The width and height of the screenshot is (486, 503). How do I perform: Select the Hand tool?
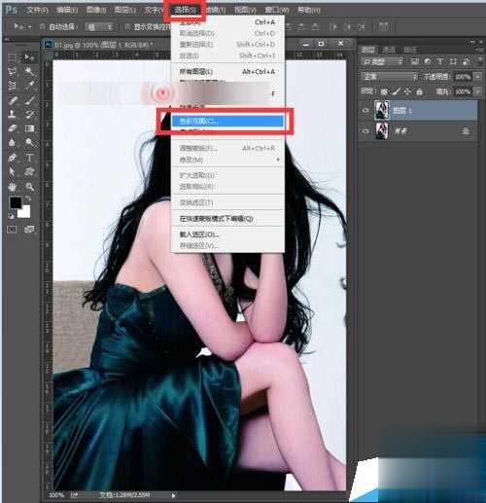coord(13,187)
